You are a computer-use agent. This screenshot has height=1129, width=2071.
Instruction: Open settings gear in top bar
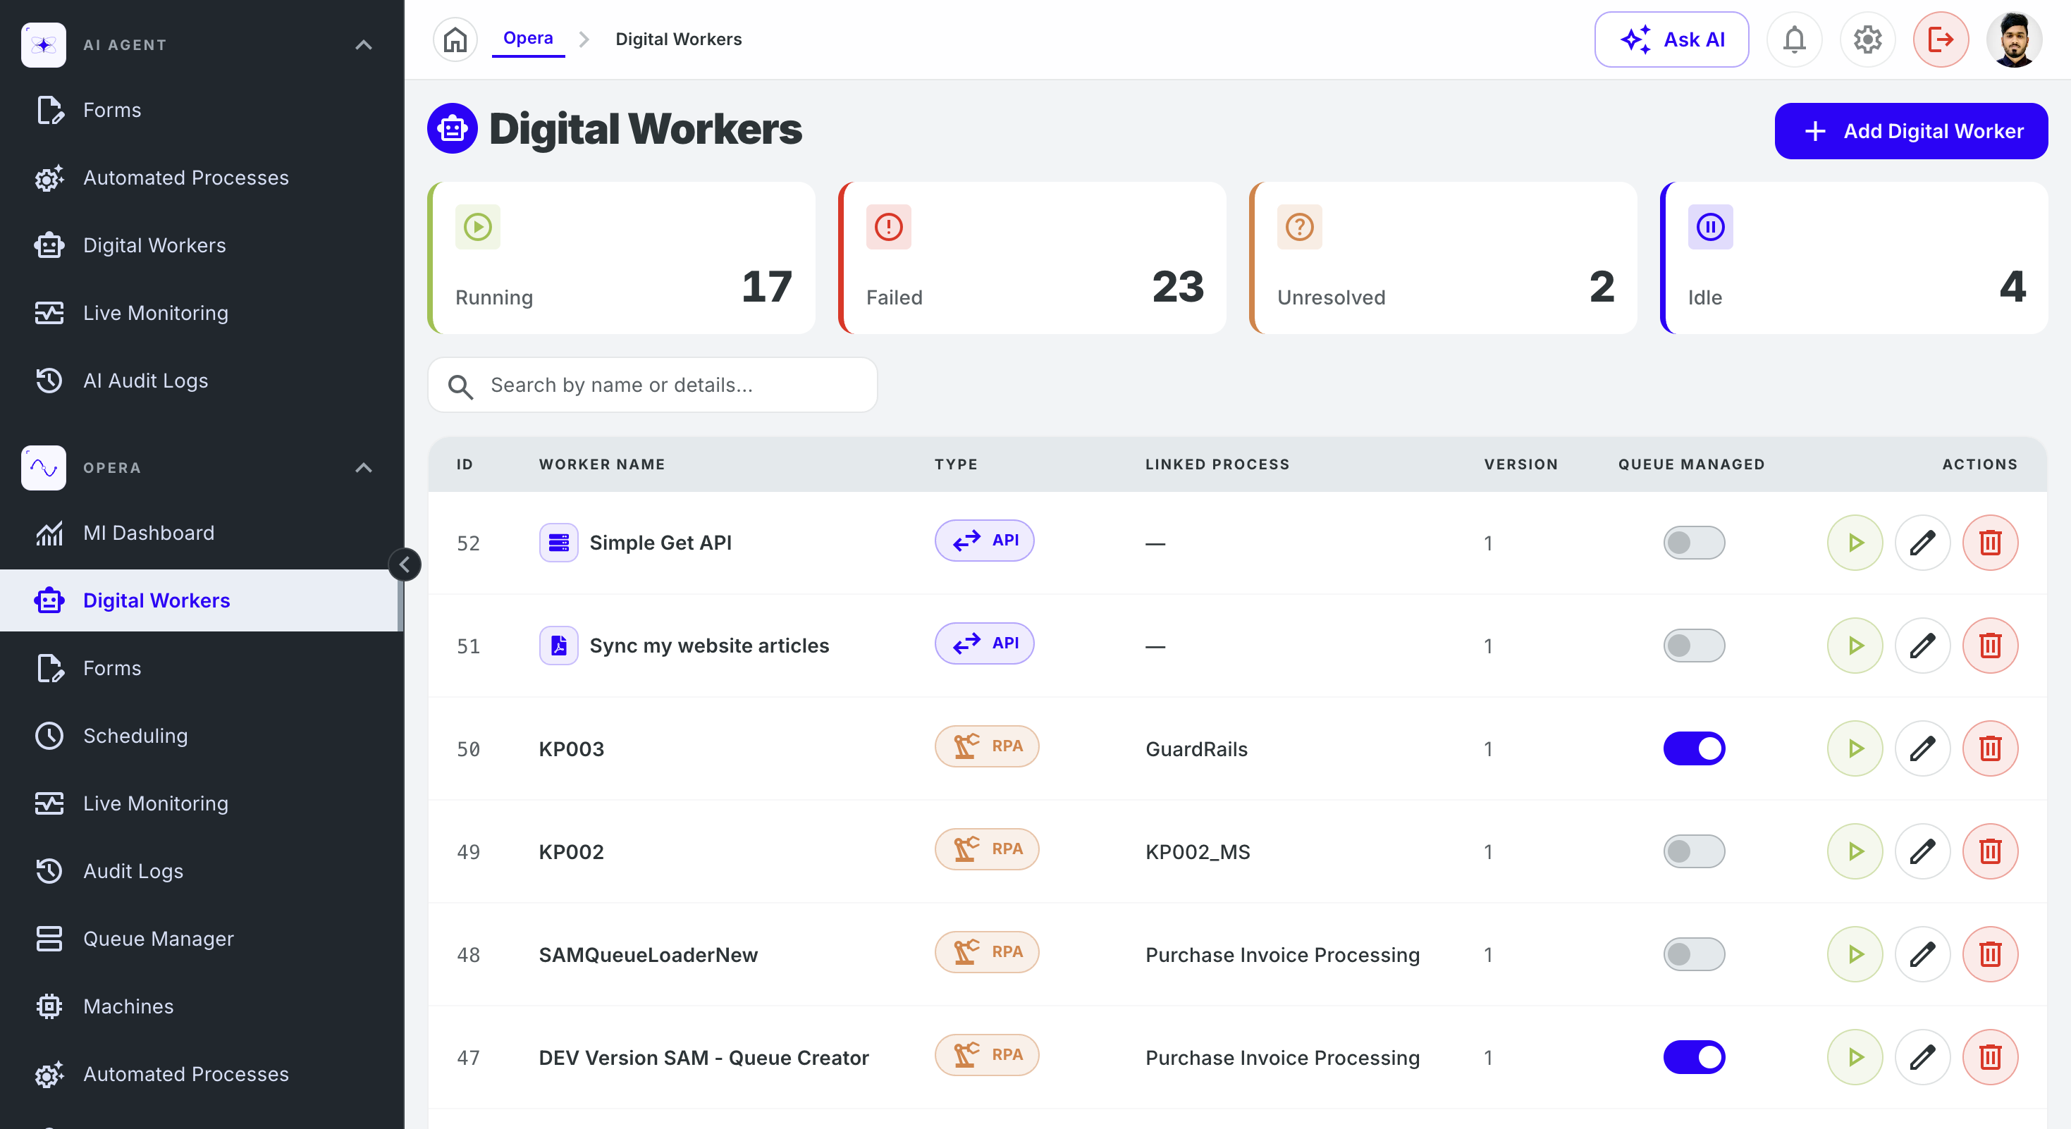pos(1867,39)
